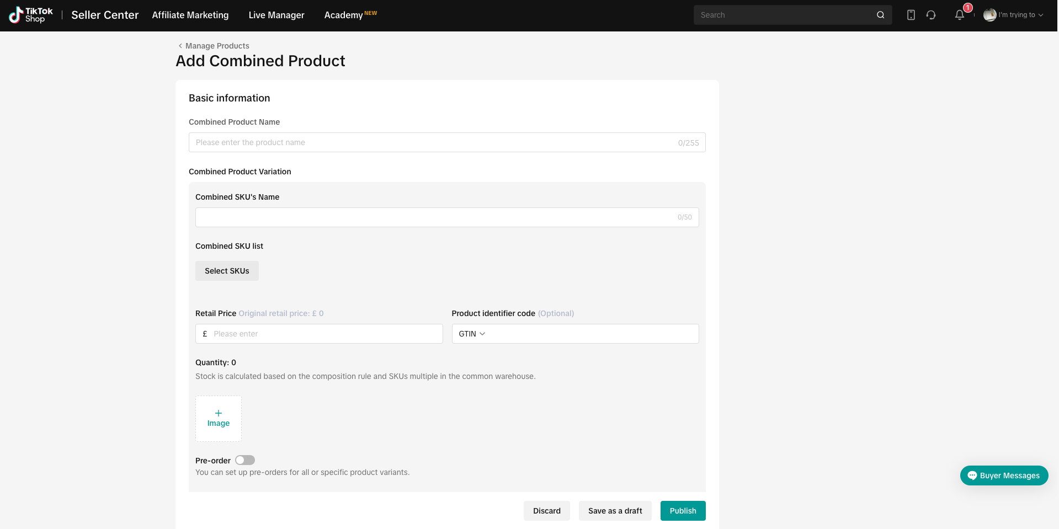Open the notifications bell
This screenshot has height=529, width=1059.
click(x=960, y=15)
